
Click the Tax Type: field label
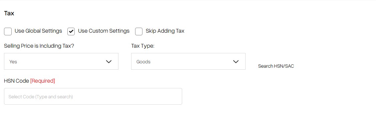coord(143,46)
